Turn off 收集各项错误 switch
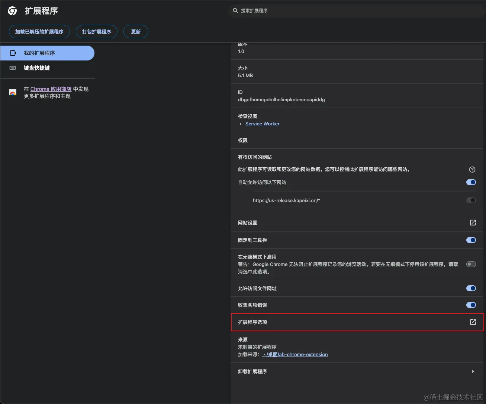 [x=471, y=305]
